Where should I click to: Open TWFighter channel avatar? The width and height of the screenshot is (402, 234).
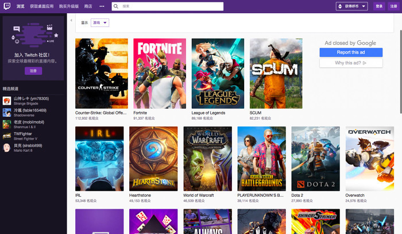coord(7,136)
